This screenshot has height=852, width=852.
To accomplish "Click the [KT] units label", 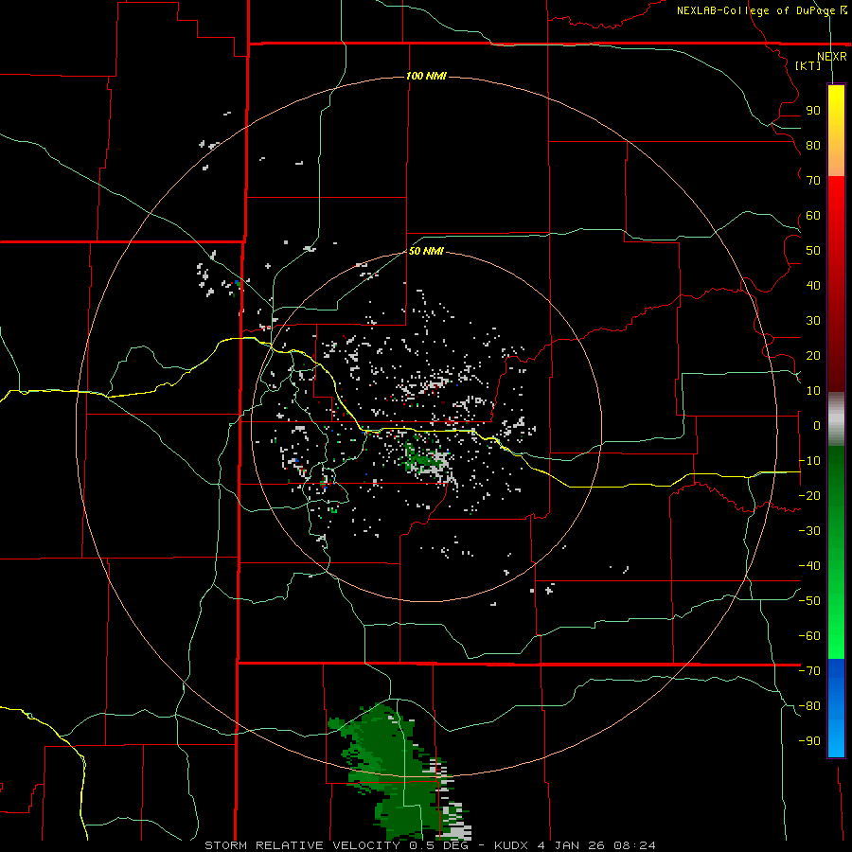I will 808,65.
